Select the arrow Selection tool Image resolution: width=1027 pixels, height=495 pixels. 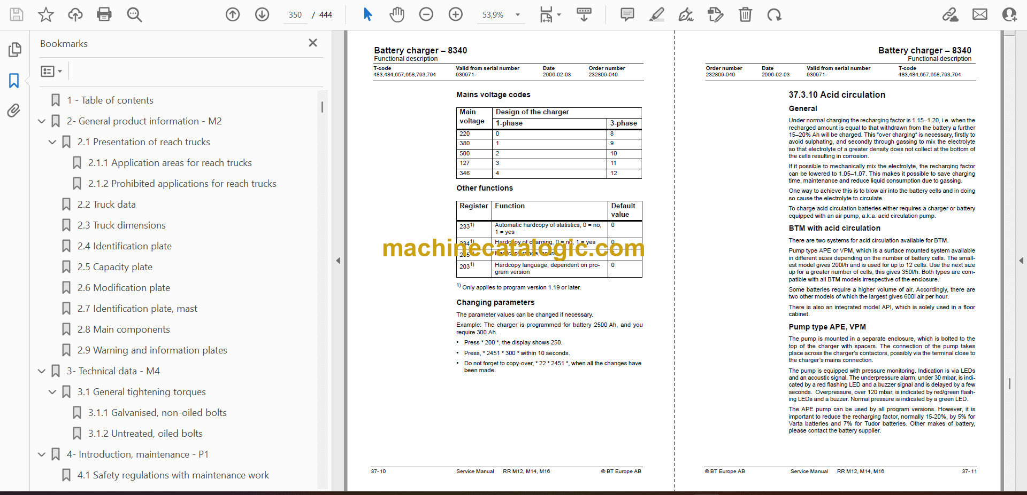367,14
